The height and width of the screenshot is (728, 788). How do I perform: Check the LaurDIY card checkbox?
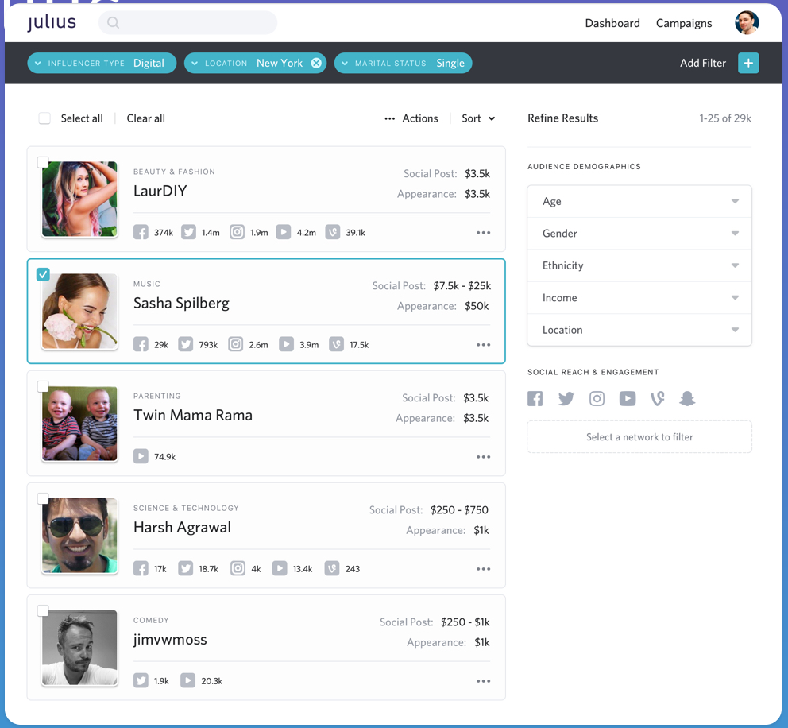[43, 162]
